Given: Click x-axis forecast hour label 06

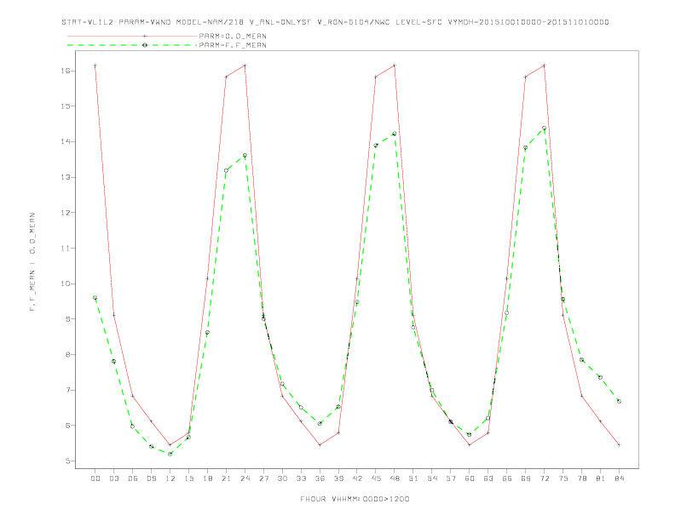Looking at the screenshot, I should pyautogui.click(x=133, y=478).
